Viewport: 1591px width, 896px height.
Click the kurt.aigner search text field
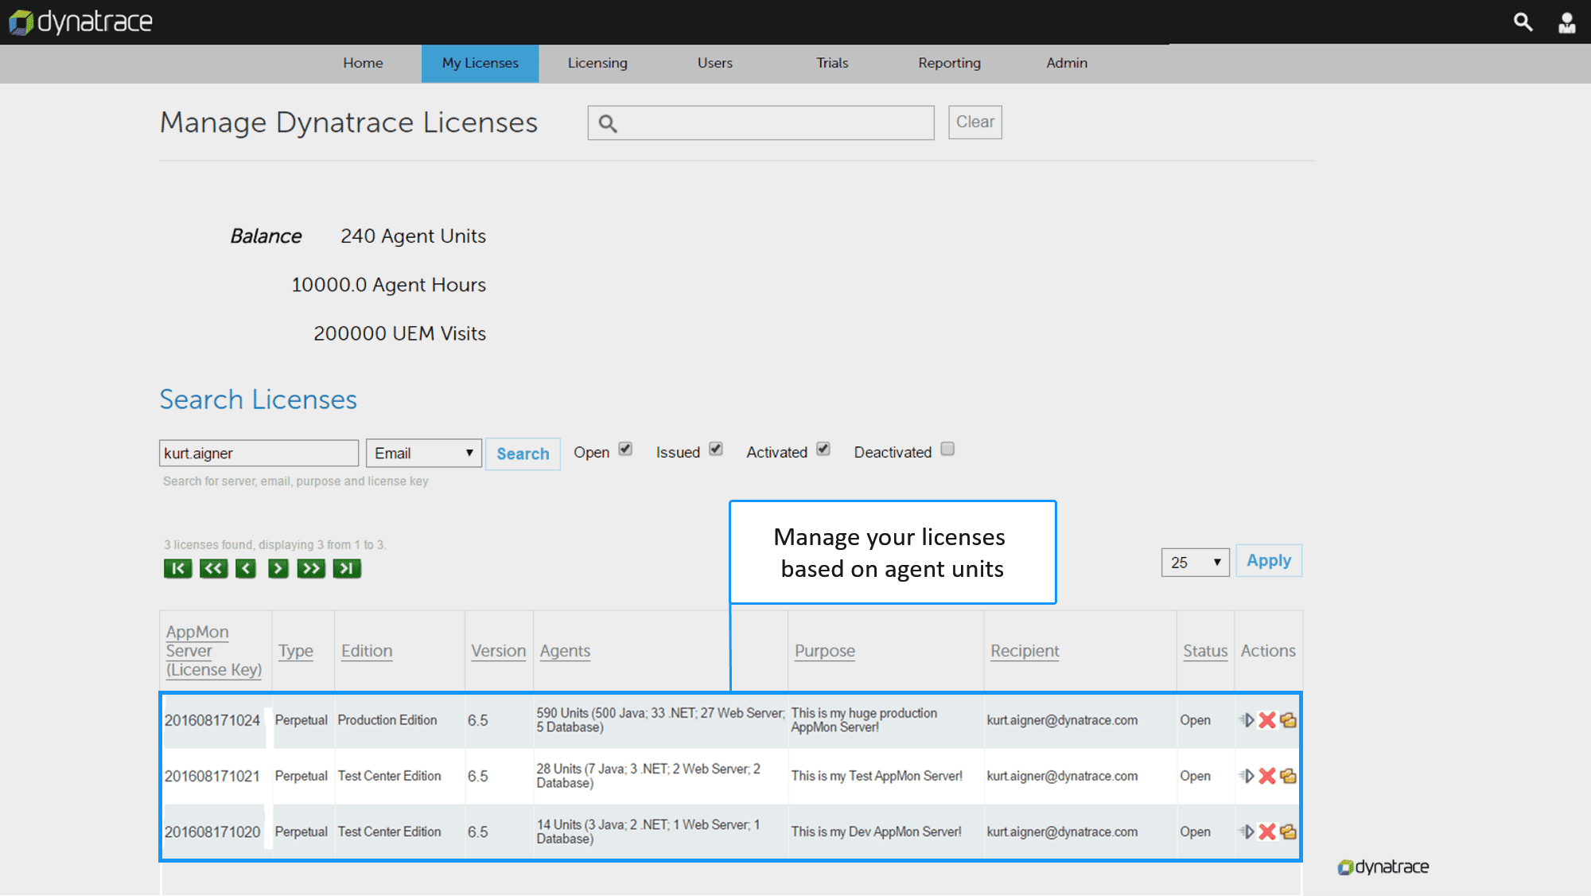click(259, 453)
